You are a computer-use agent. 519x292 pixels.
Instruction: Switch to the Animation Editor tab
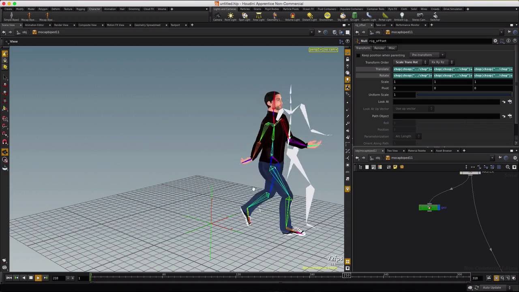pyautogui.click(x=34, y=25)
